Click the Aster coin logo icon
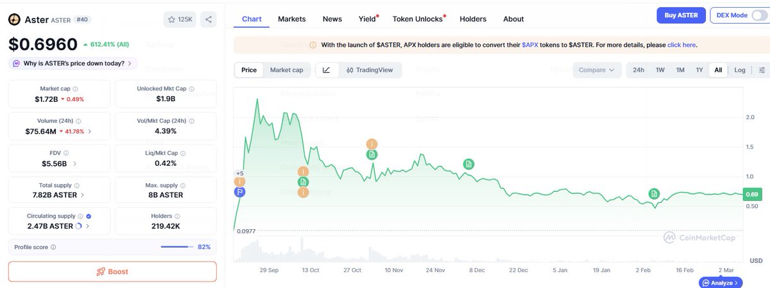Screen dimensions: 770x288 pos(14,20)
